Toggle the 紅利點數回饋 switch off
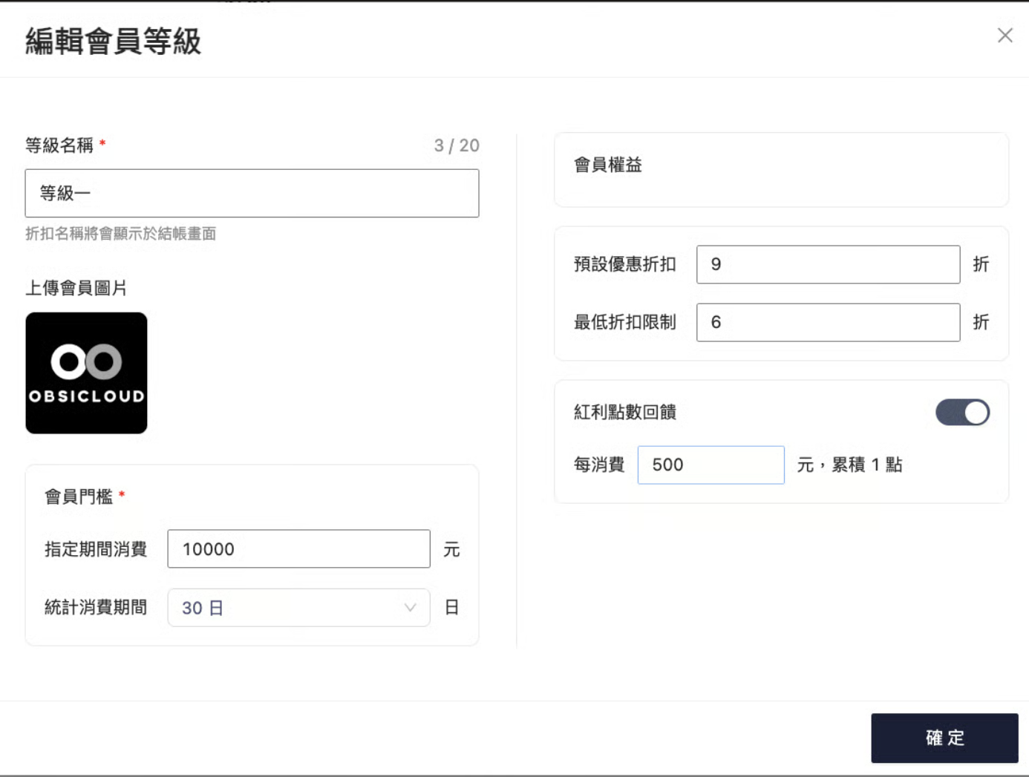 pyautogui.click(x=962, y=413)
